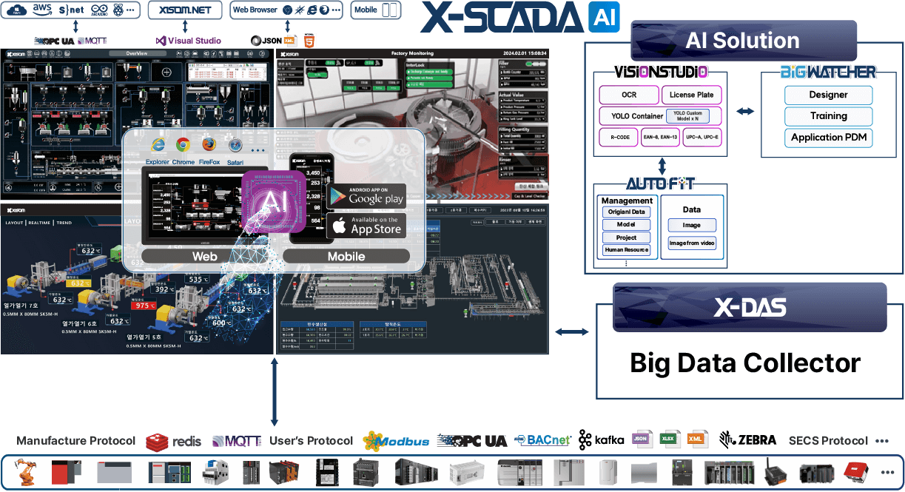Click the License Plate option
Screen dimensions: 905x492
pos(691,95)
